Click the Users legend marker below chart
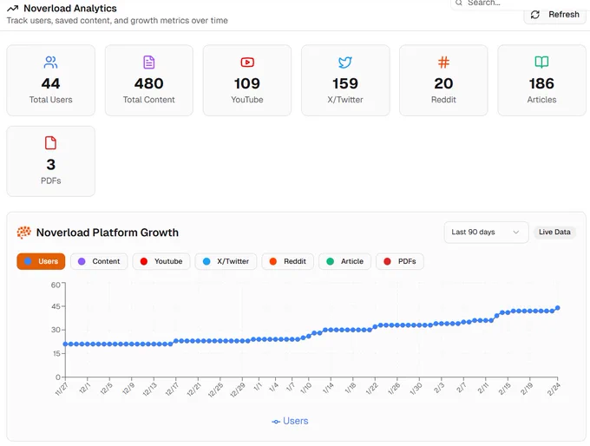Screen dimensions: 590x446 click(x=276, y=422)
